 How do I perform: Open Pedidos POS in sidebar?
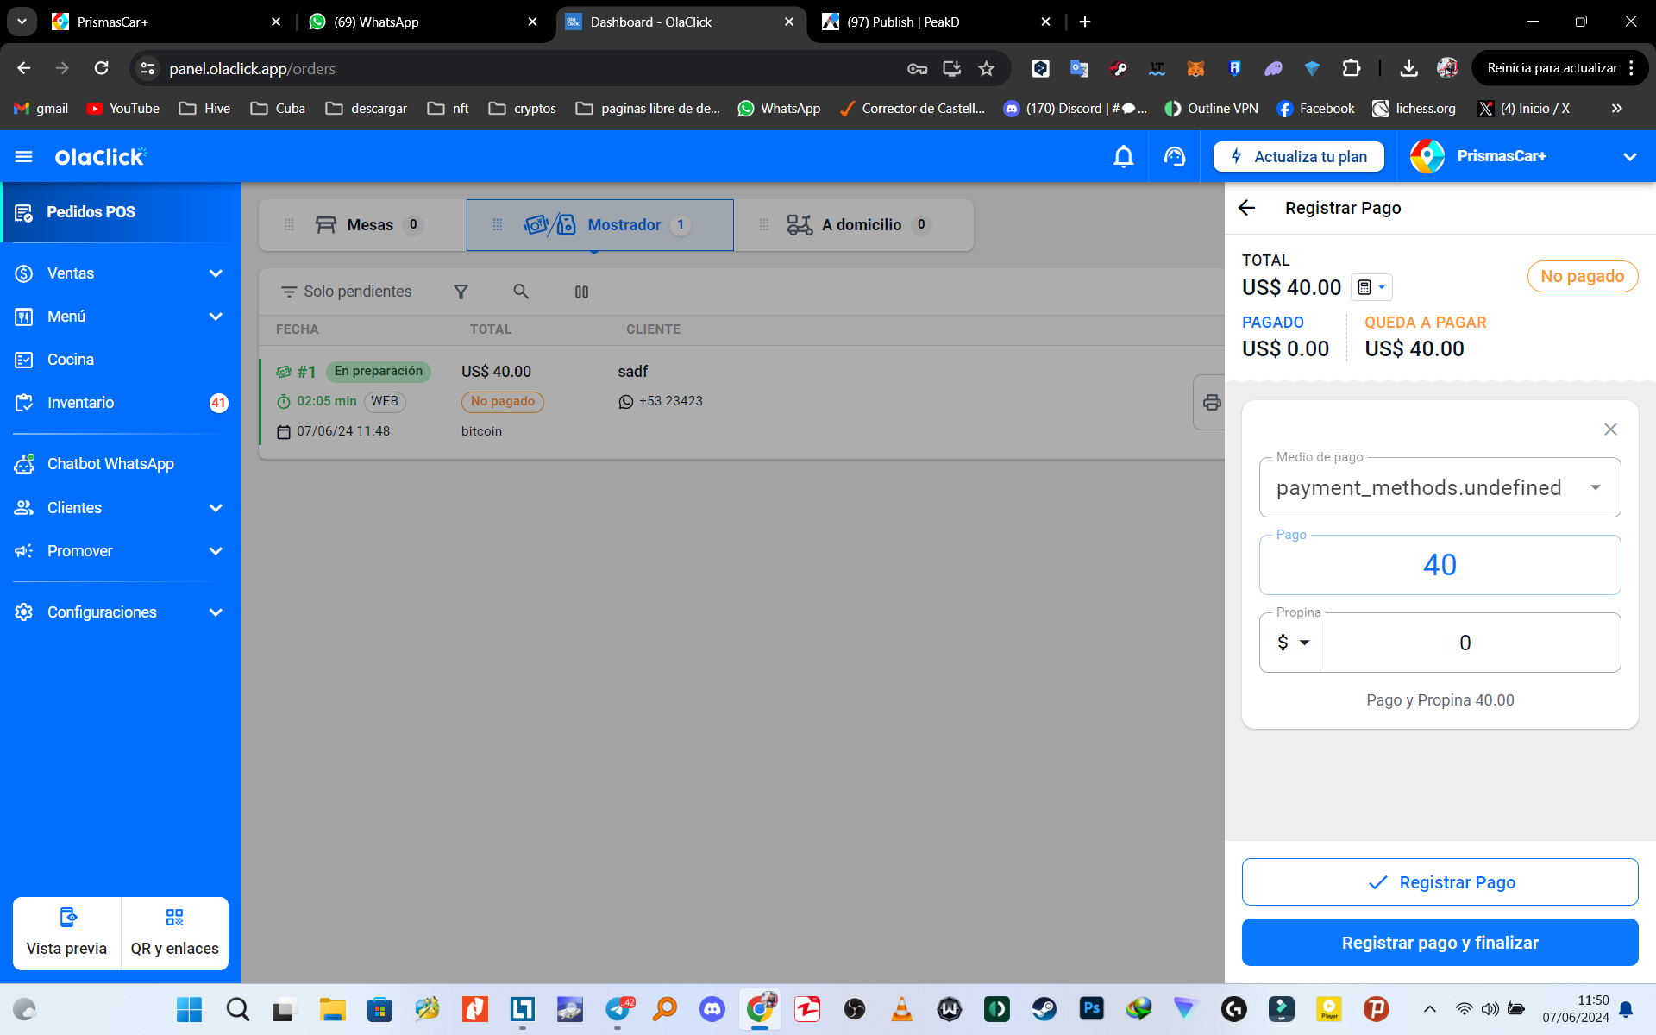pyautogui.click(x=121, y=212)
